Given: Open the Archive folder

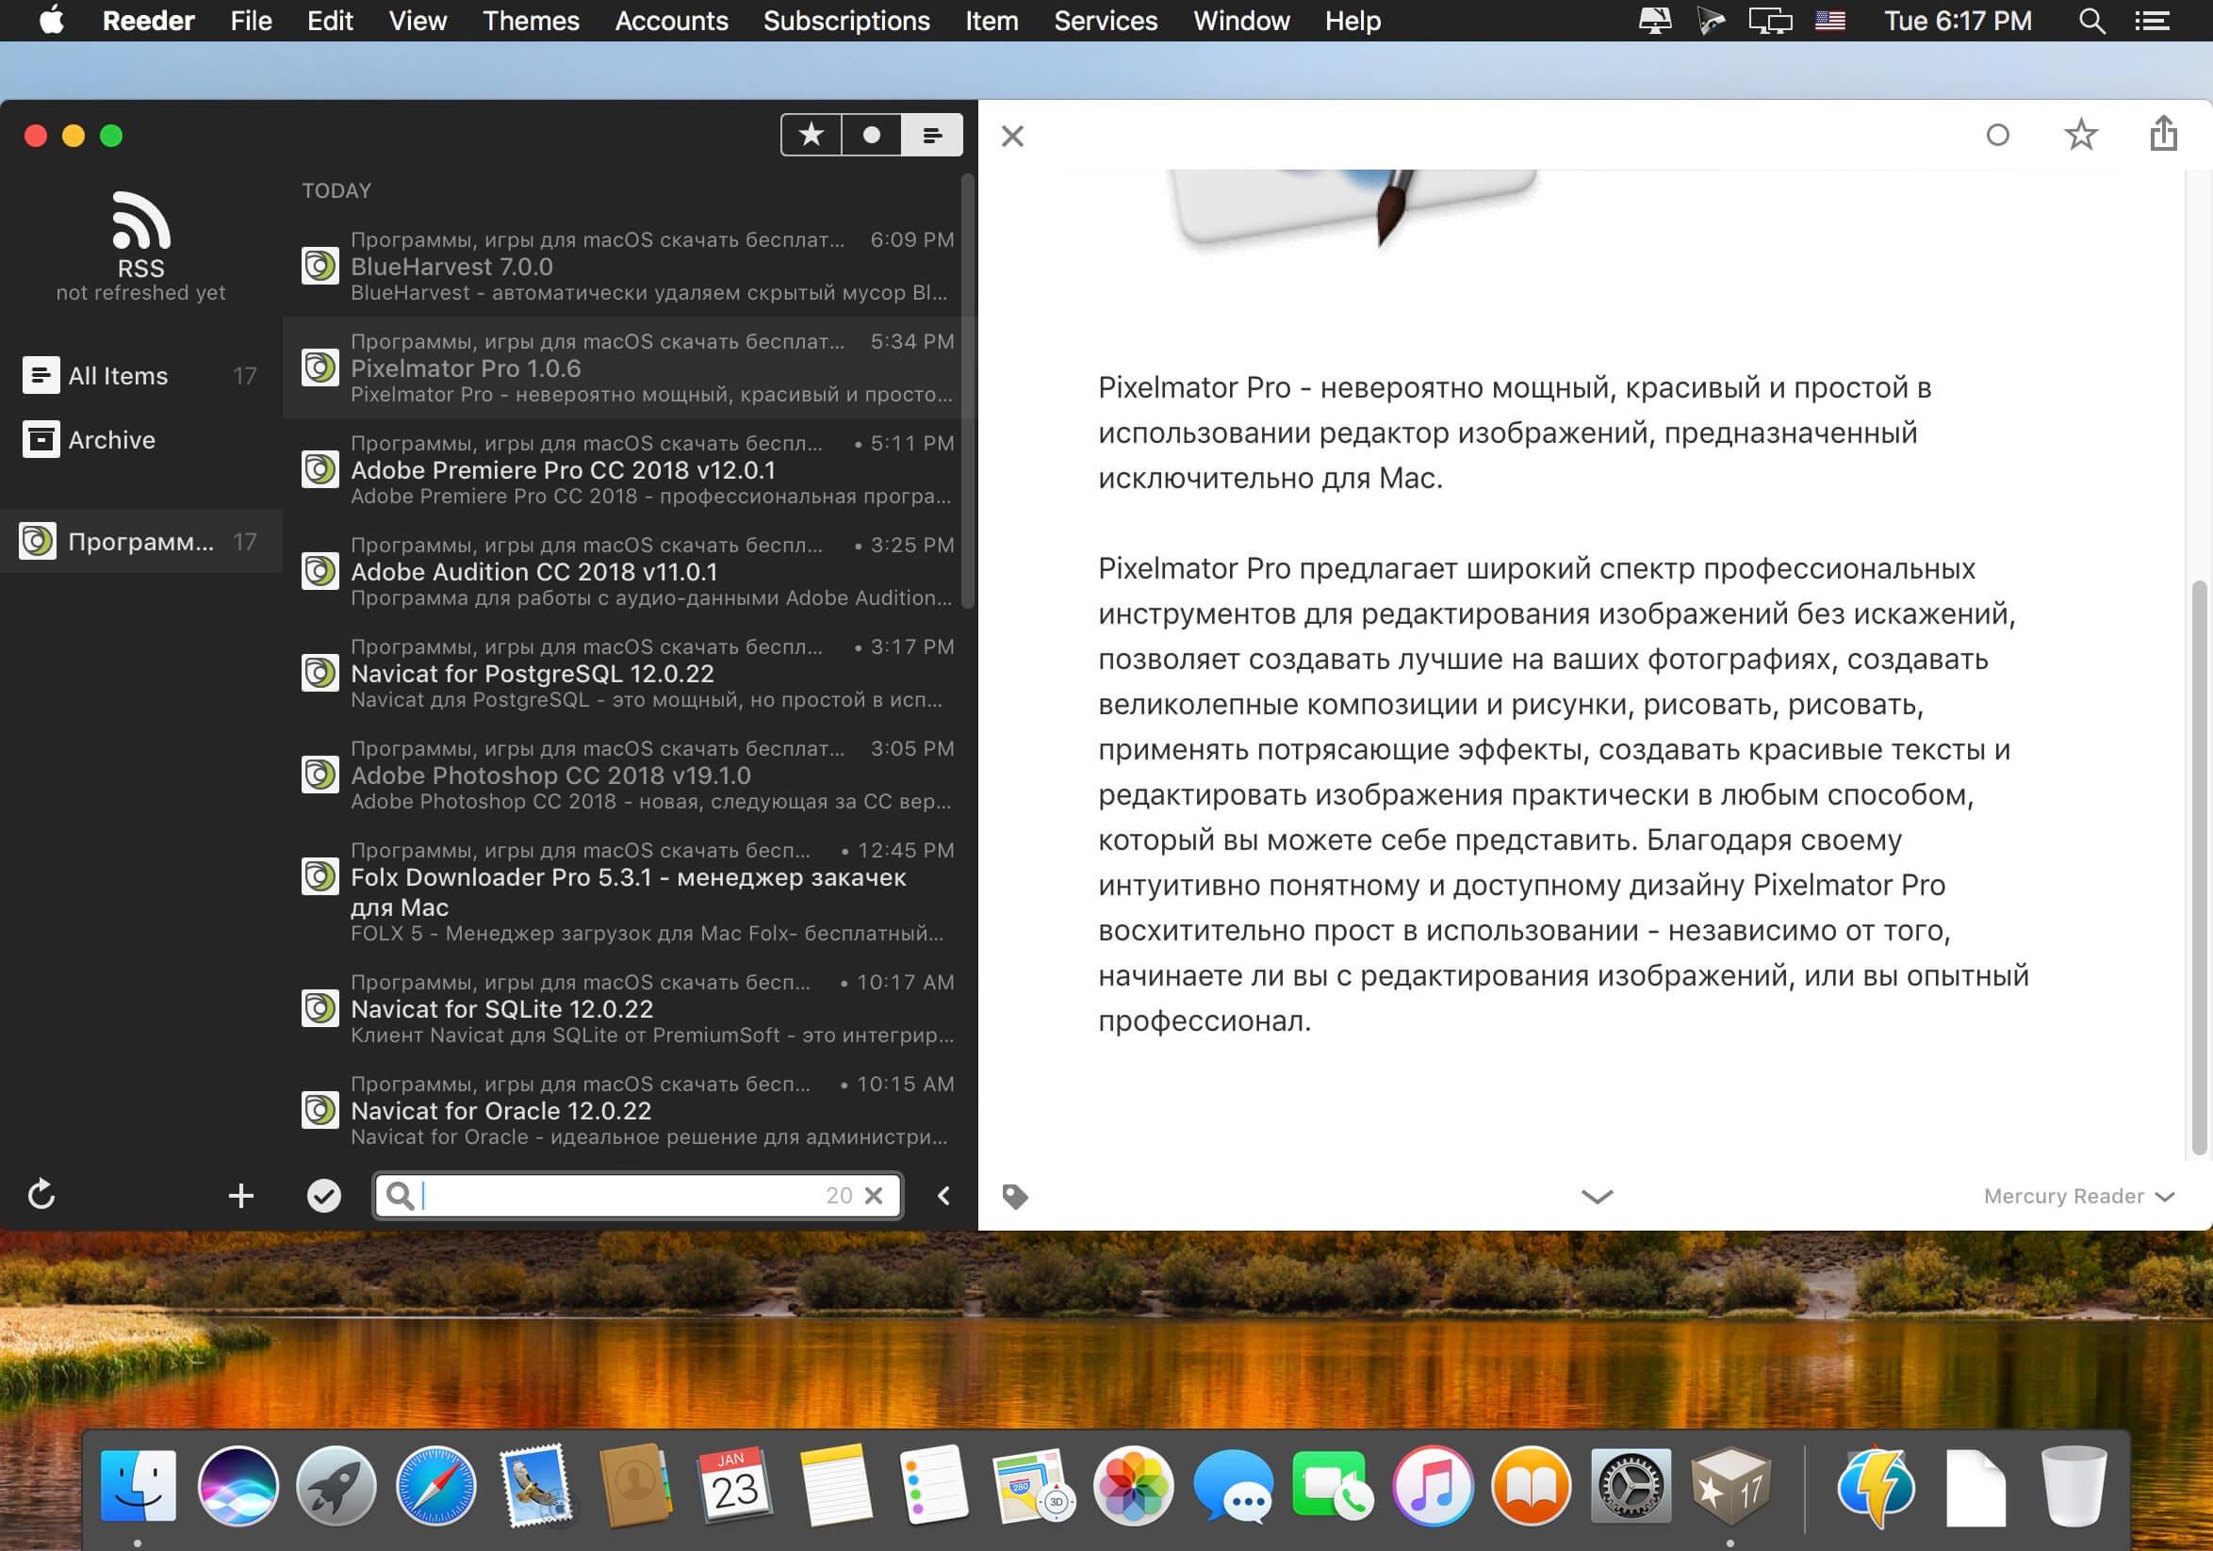Looking at the screenshot, I should [x=140, y=439].
